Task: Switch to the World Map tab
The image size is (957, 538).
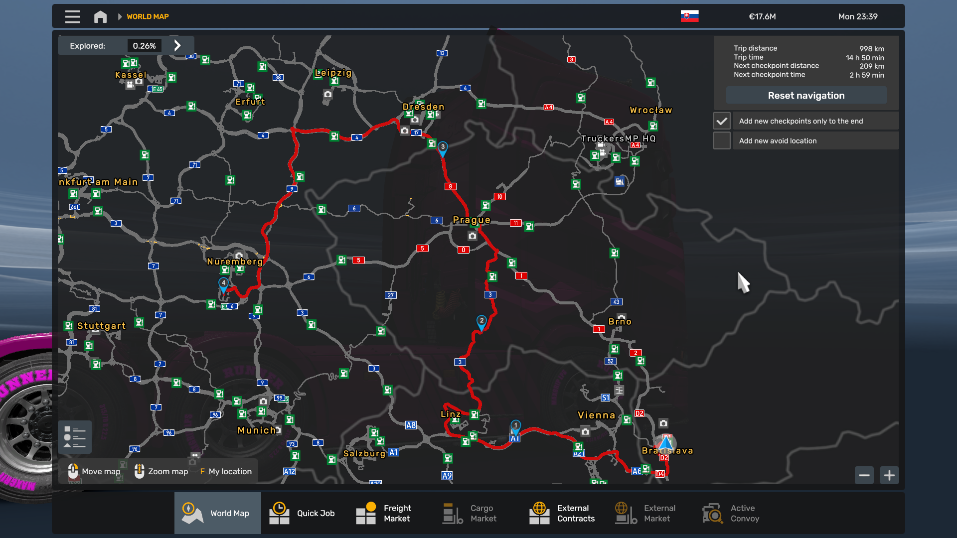Action: pos(217,513)
